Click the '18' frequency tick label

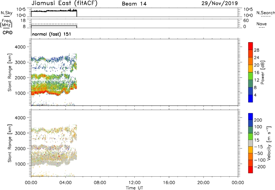(23, 21)
